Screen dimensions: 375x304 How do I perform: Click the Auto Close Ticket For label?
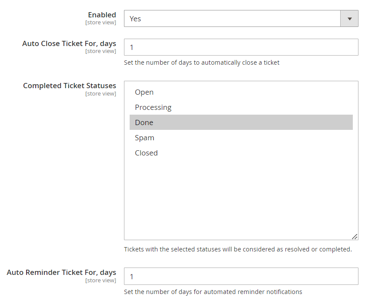point(69,43)
